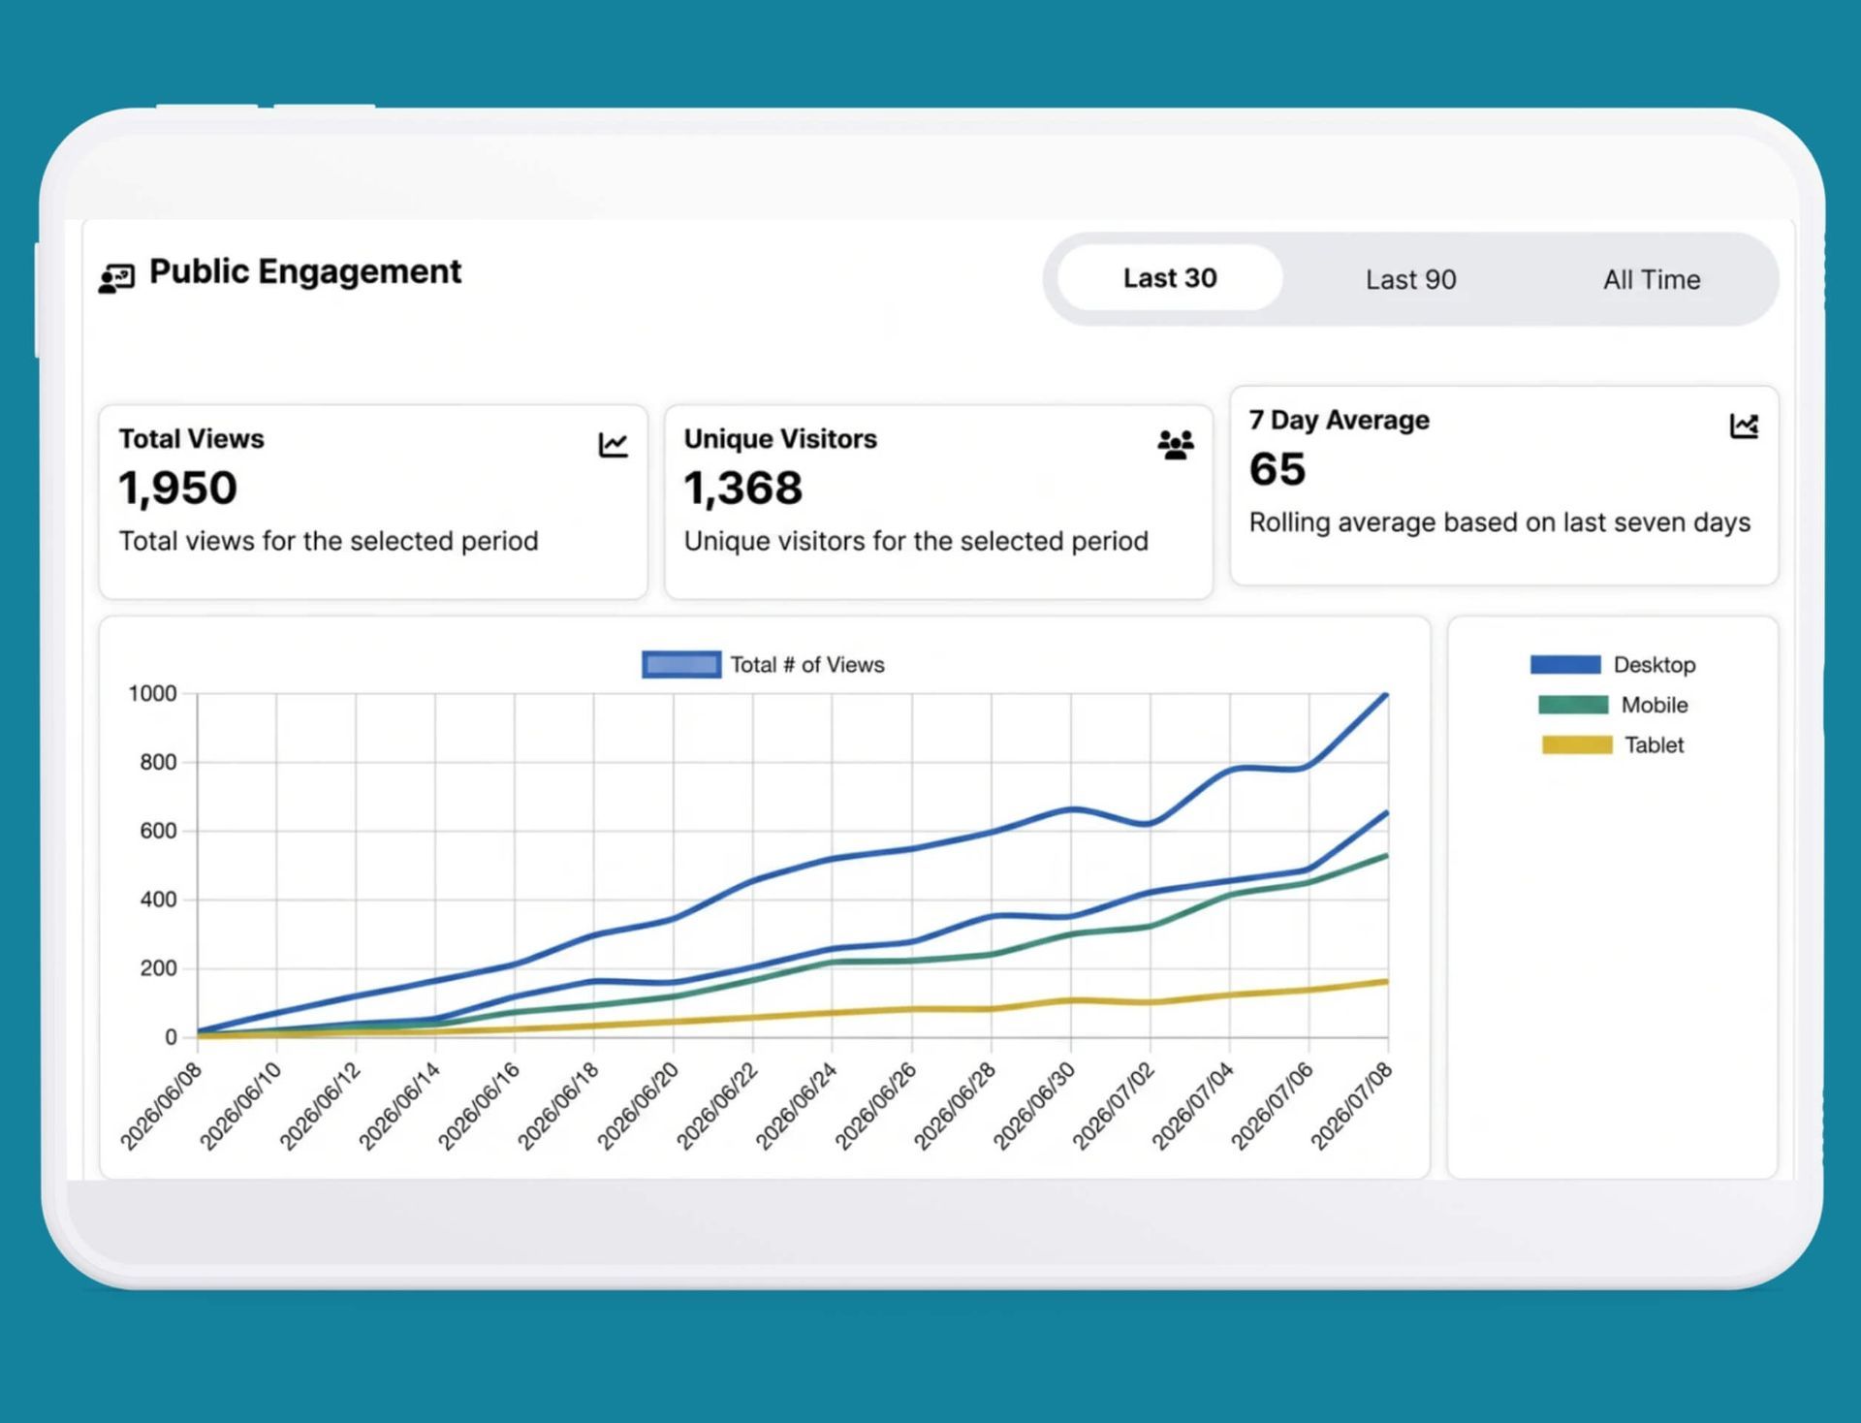Toggle the Desktop legend color swatch

pos(1565,664)
